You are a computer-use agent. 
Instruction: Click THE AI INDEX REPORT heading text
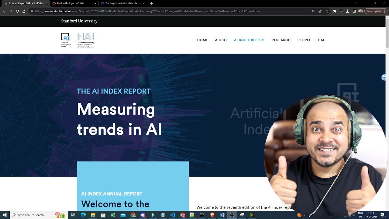pyautogui.click(x=114, y=91)
